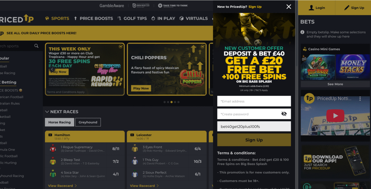
Task: Click the search magnifier icon in sidebar
Action: point(36,46)
